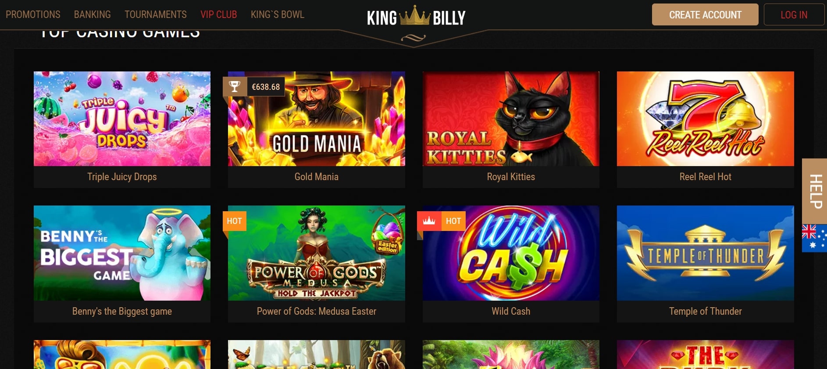Open the Triple Juicy Drops game thumbnail
This screenshot has width=827, height=369.
(122, 119)
